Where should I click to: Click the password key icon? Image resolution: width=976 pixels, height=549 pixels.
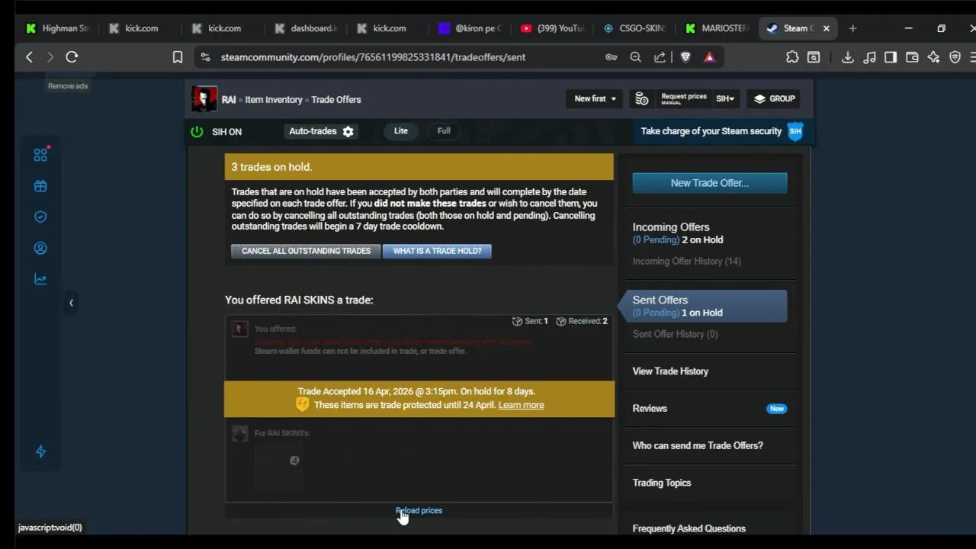(611, 57)
